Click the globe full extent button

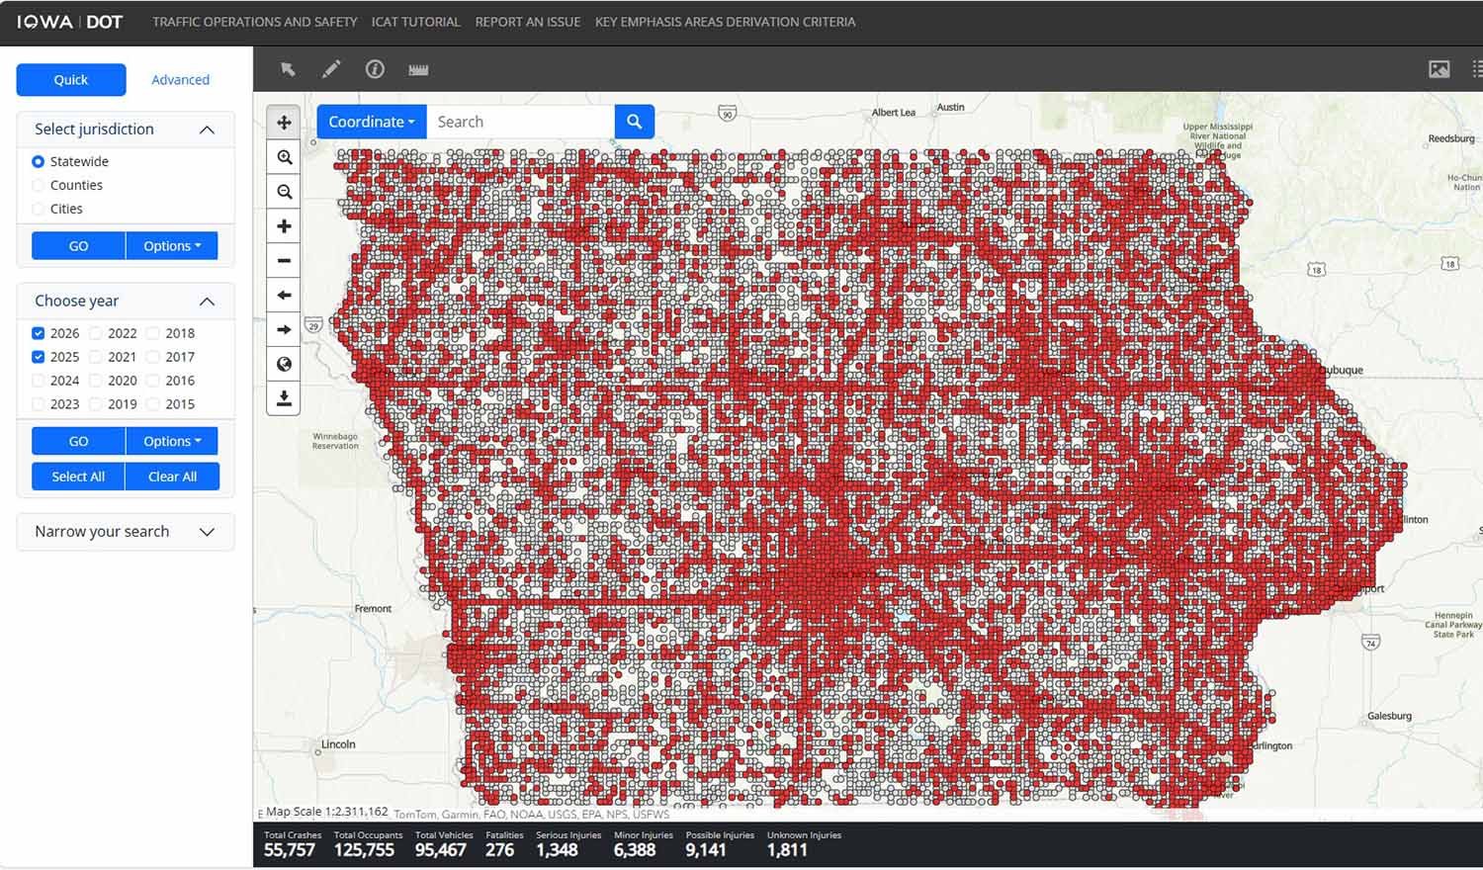(x=284, y=364)
